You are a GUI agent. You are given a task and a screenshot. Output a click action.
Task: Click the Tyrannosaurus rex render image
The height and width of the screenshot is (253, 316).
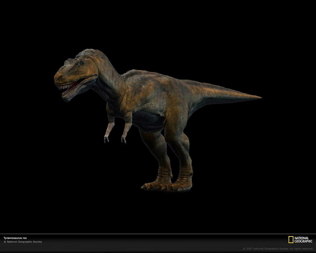[x=158, y=120]
